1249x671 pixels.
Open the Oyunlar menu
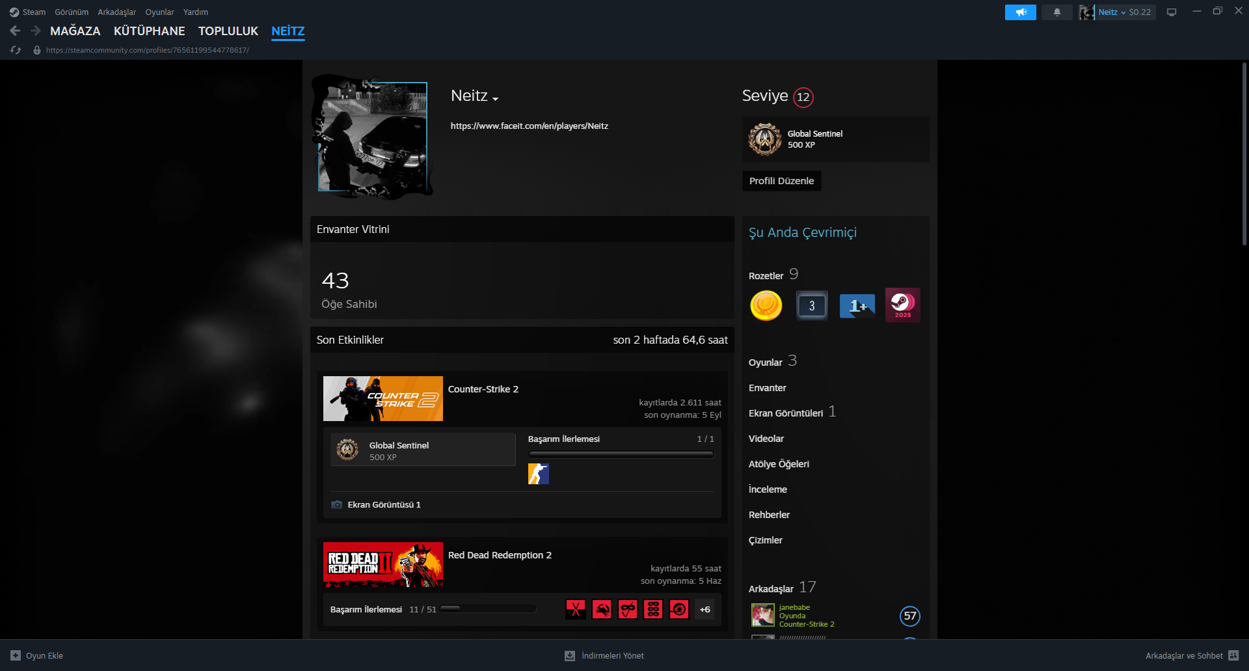coord(159,12)
